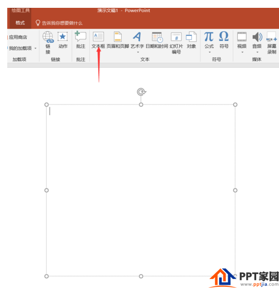Open the Symbol (符号) omega icon

[224, 36]
